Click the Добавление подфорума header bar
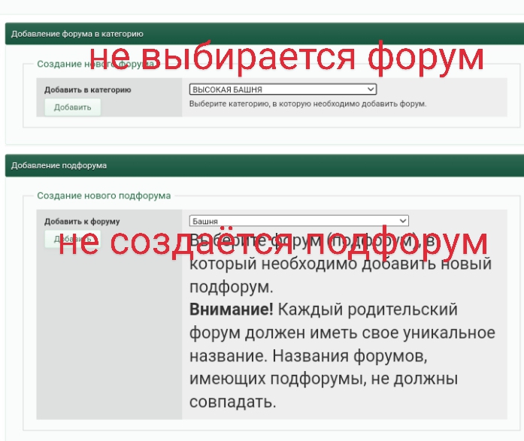The width and height of the screenshot is (524, 441). [59, 165]
